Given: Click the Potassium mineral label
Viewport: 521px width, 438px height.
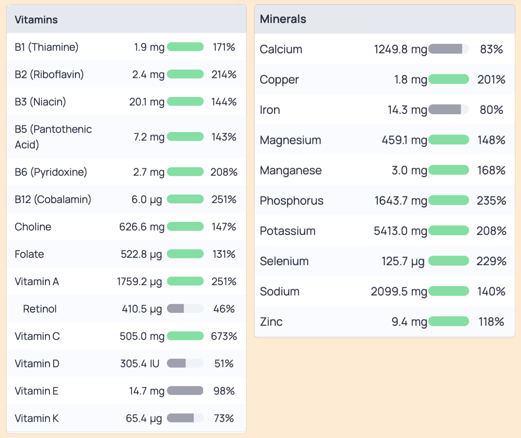Looking at the screenshot, I should click(x=287, y=231).
